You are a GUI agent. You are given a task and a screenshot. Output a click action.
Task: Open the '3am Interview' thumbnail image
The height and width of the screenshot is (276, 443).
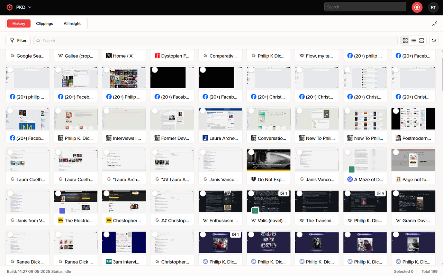click(124, 242)
